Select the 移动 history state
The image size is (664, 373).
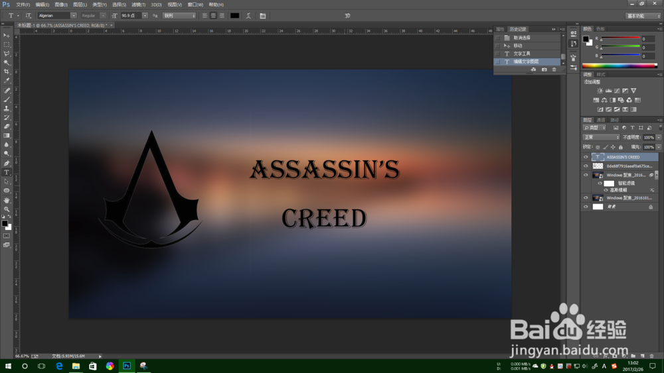pyautogui.click(x=527, y=46)
